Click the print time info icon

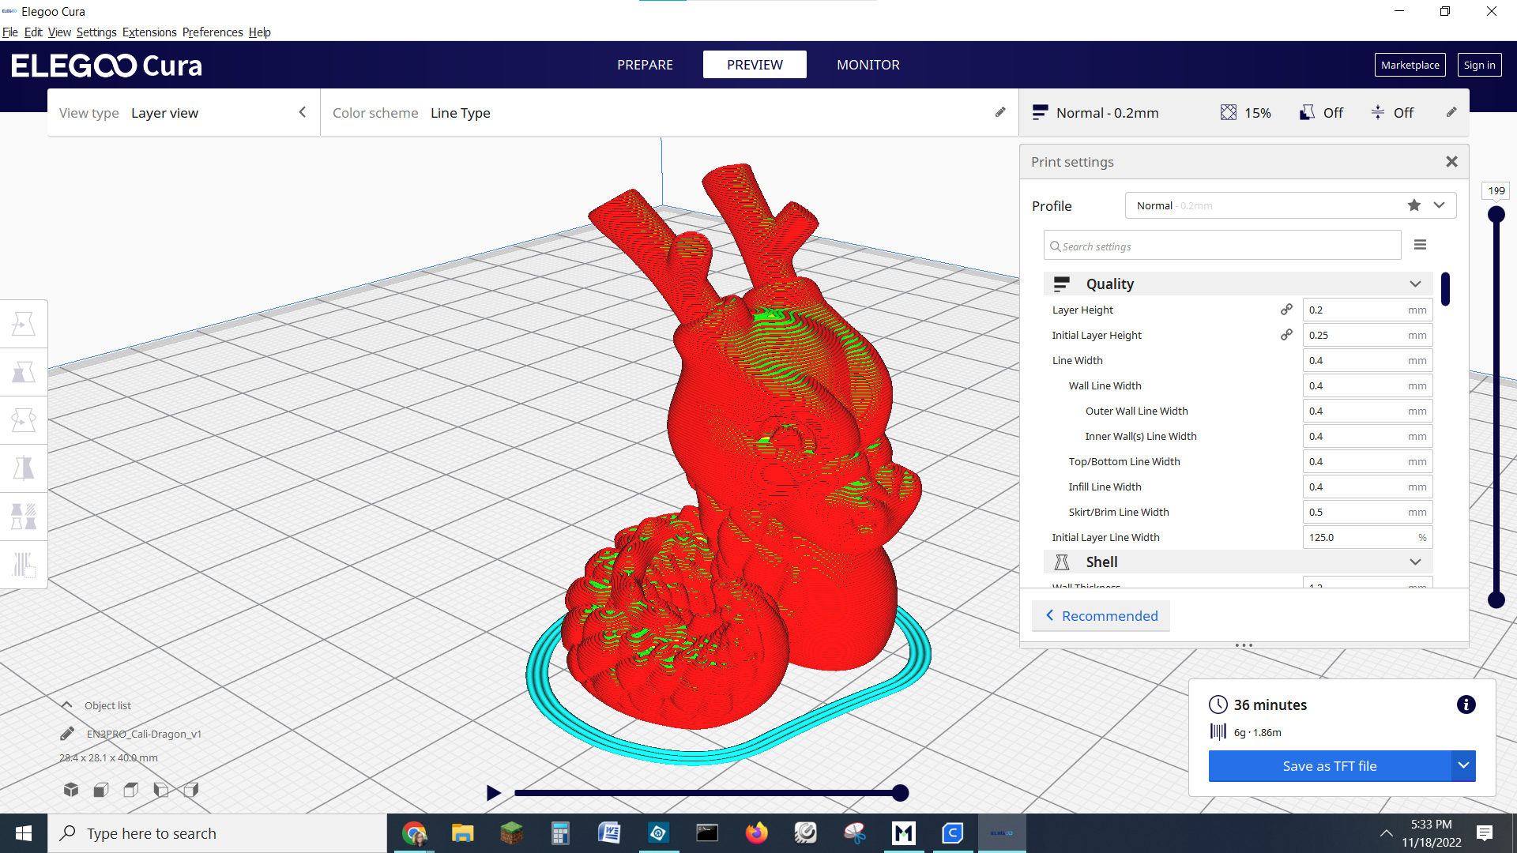coord(1466,705)
